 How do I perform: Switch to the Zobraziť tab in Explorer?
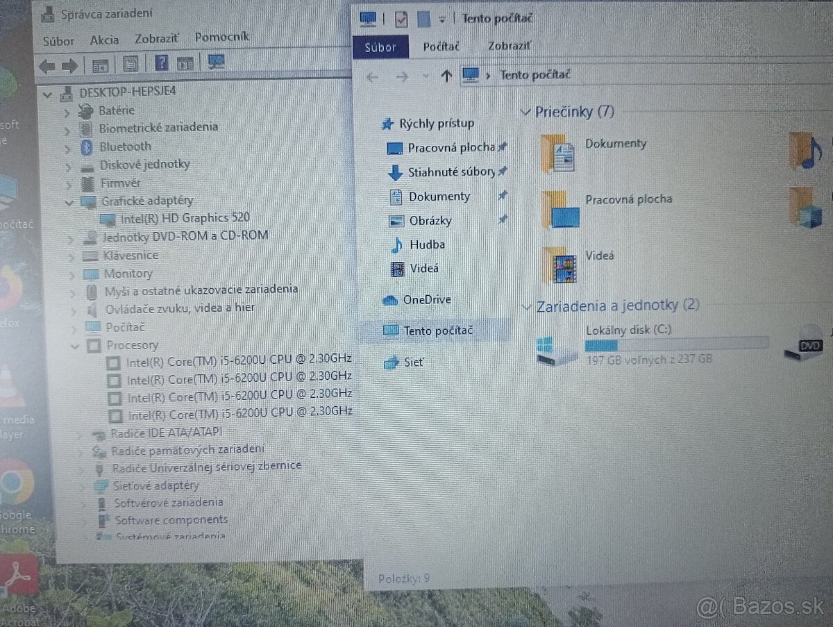pos(509,46)
